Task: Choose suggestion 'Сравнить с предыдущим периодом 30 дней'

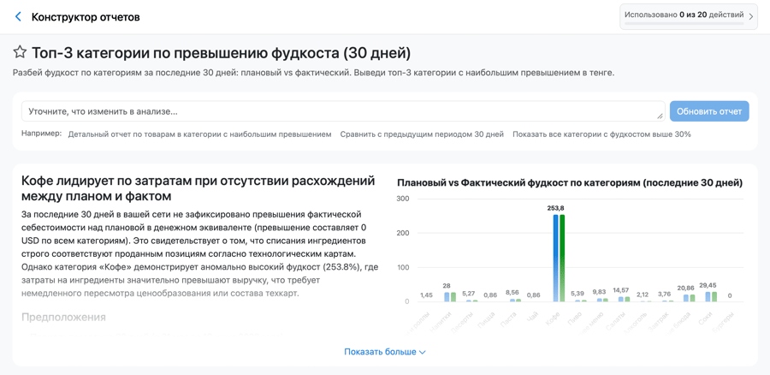Action: pos(422,134)
